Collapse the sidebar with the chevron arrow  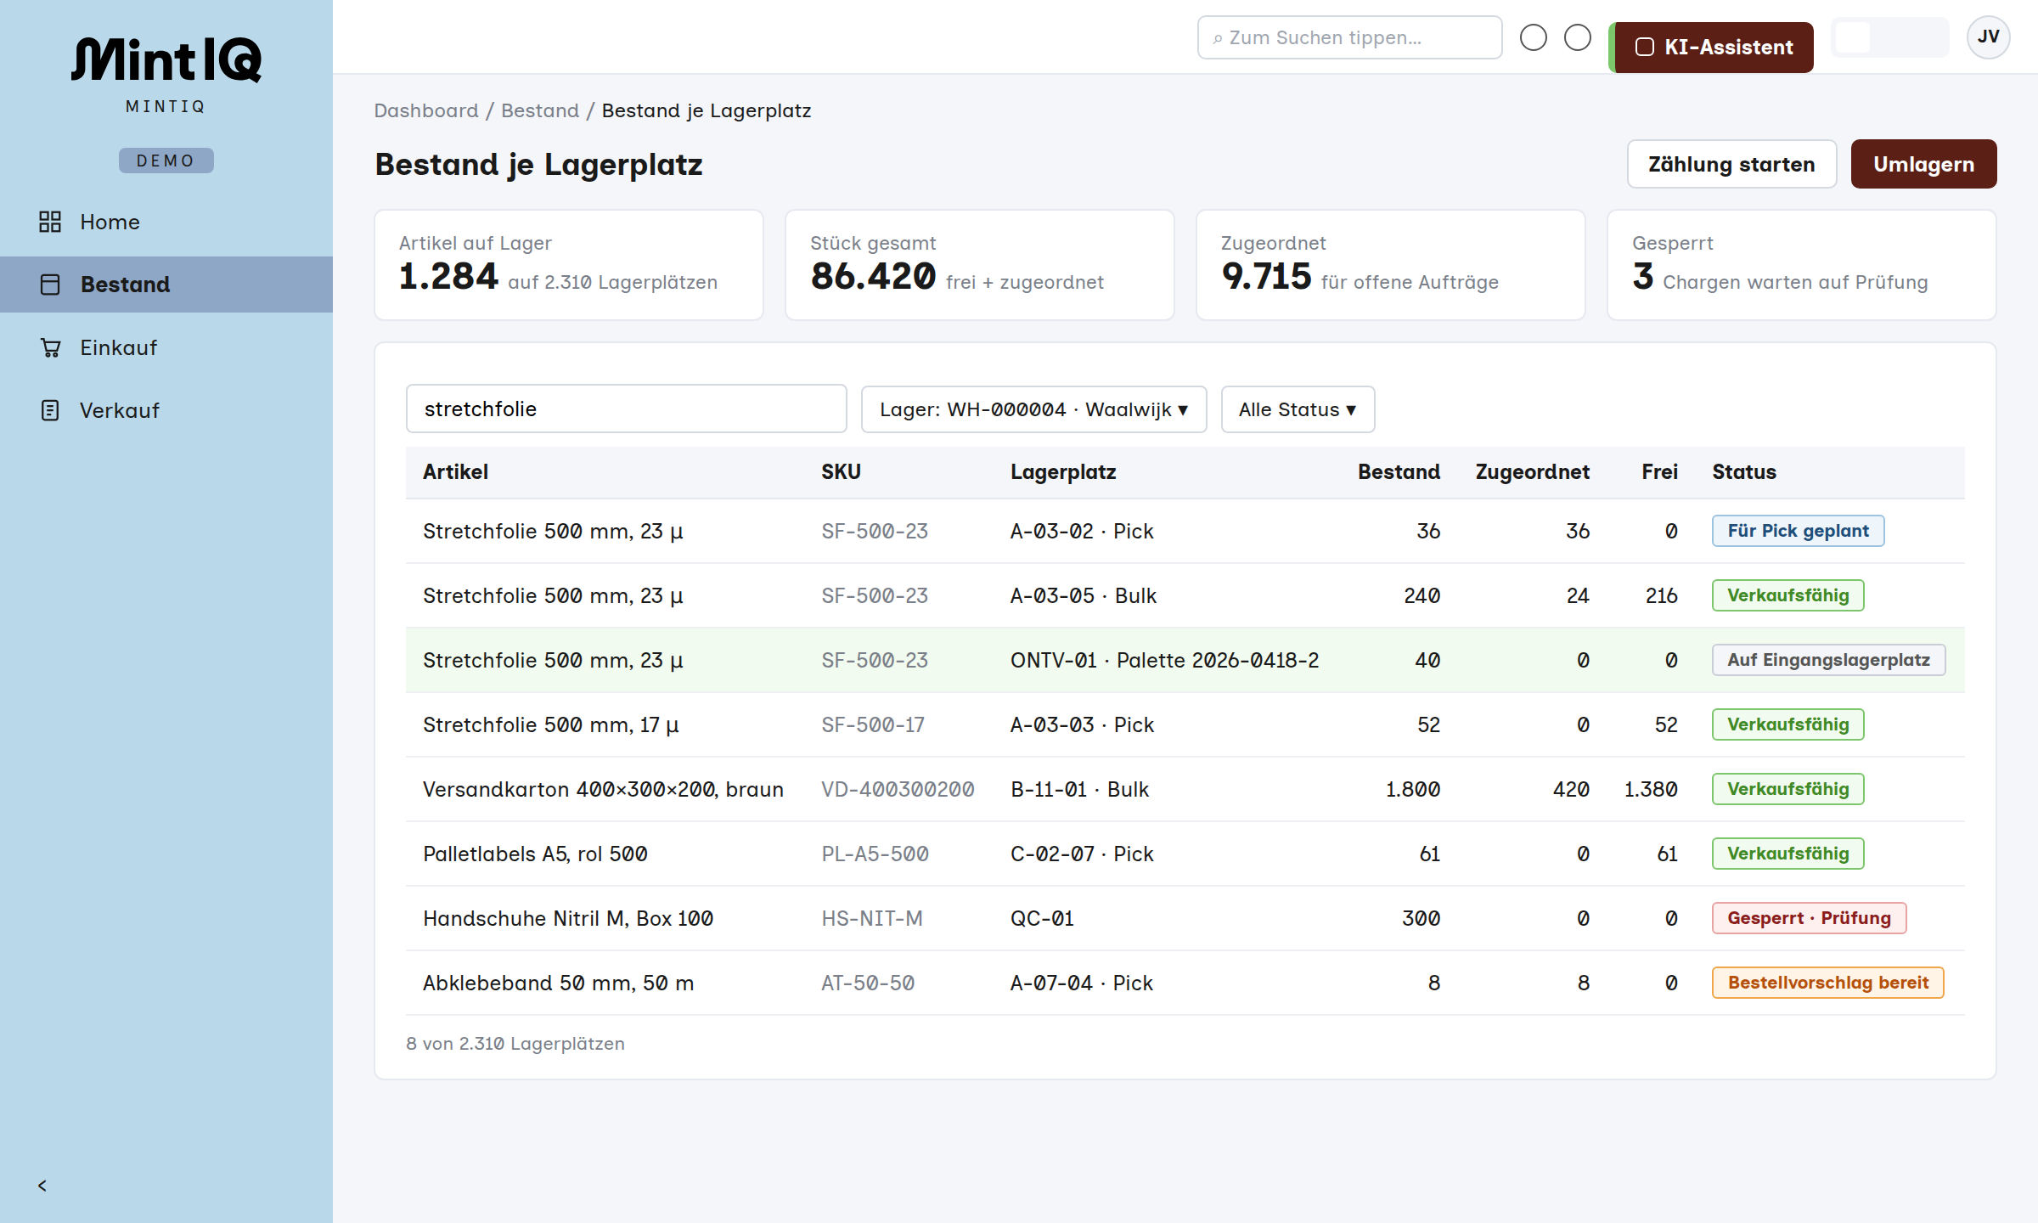point(42,1186)
